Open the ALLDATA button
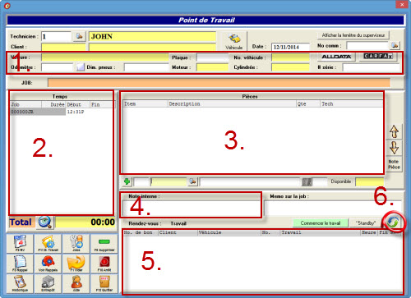 (336, 57)
